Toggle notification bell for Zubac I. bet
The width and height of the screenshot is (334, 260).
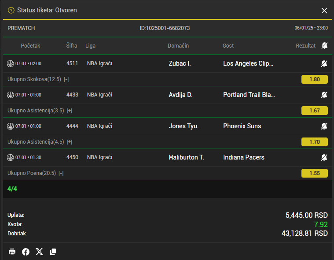coord(324,63)
